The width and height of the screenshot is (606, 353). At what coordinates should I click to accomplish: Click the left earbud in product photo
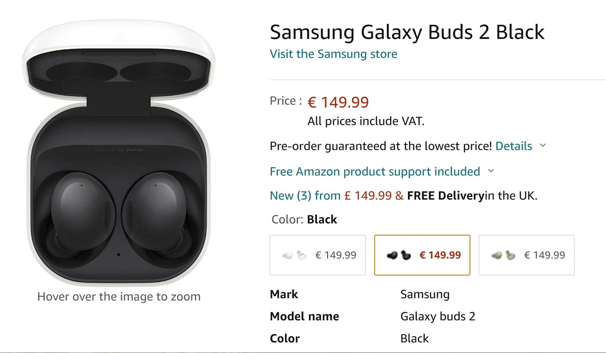click(82, 212)
